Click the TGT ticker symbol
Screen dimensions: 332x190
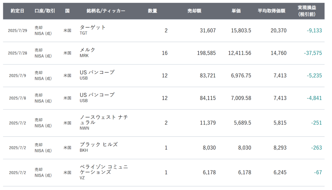pyautogui.click(x=84, y=33)
